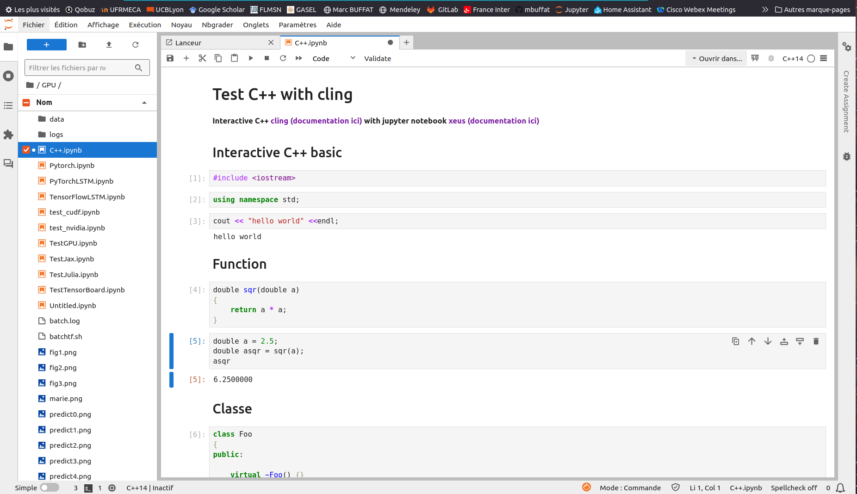Cut the selected cell with scissors icon

coord(202,58)
